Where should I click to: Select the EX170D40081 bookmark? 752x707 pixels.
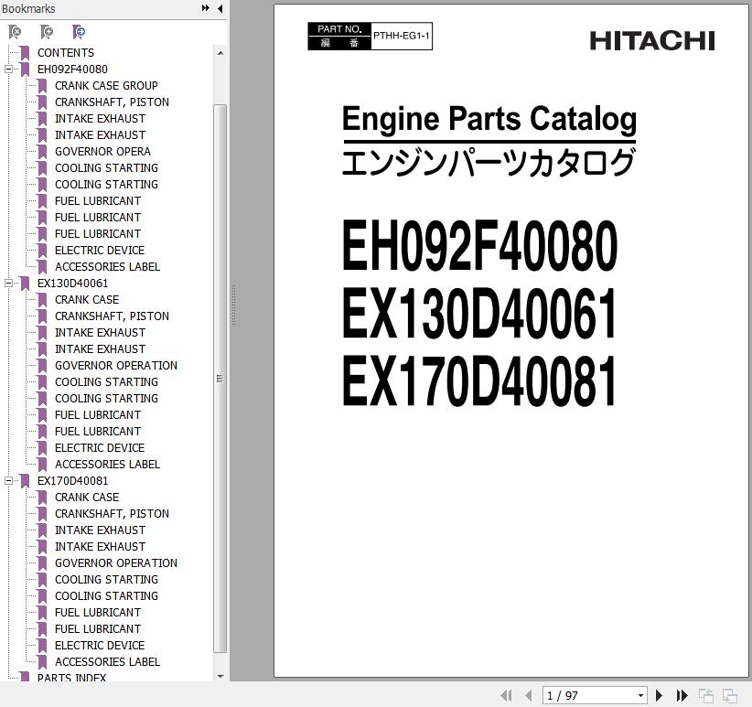pos(72,481)
